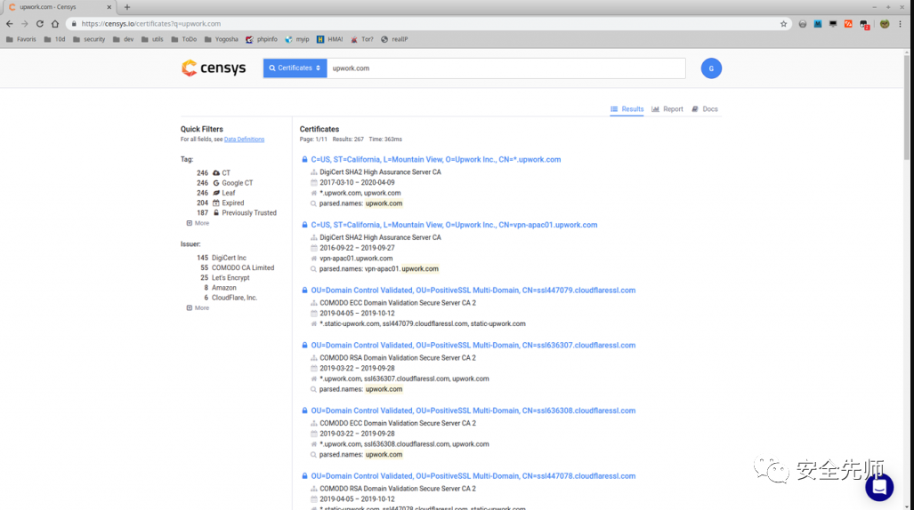Image resolution: width=914 pixels, height=510 pixels.
Task: Open the security bookmarks folder
Action: (x=89, y=39)
